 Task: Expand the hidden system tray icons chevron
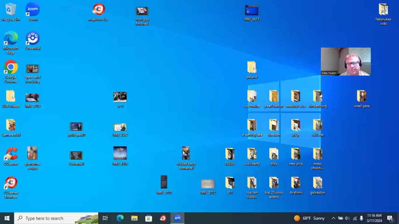click(x=333, y=218)
